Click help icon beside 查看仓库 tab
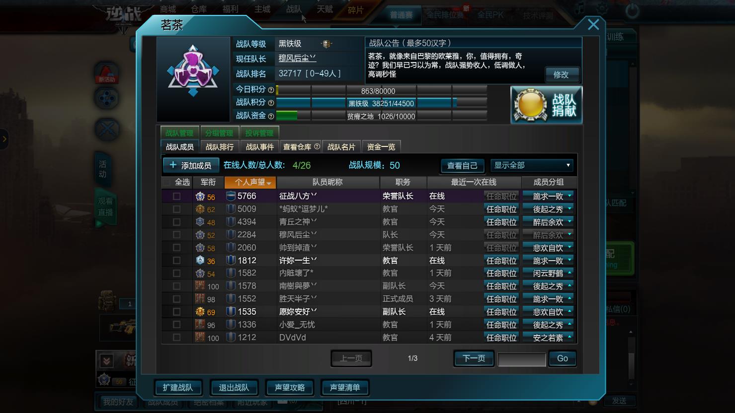The width and height of the screenshot is (735, 413). (x=317, y=147)
